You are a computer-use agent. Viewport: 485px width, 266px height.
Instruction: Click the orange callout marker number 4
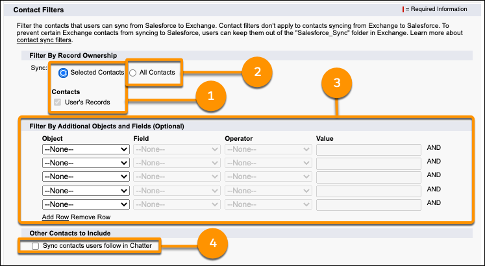click(x=212, y=245)
